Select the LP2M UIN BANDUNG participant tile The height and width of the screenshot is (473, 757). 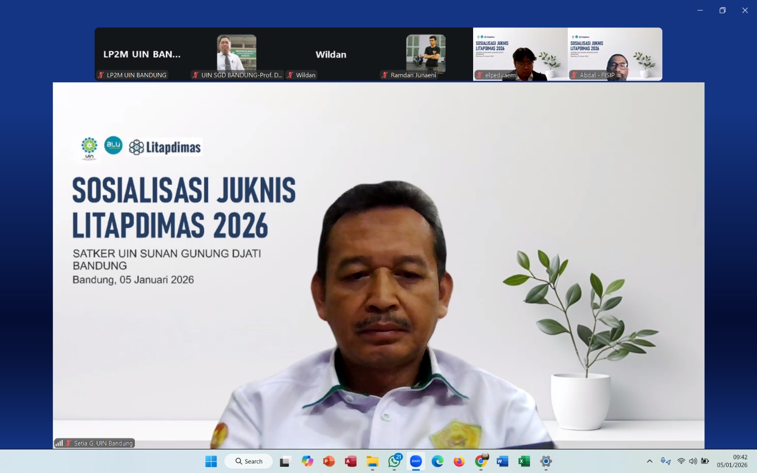coord(142,54)
